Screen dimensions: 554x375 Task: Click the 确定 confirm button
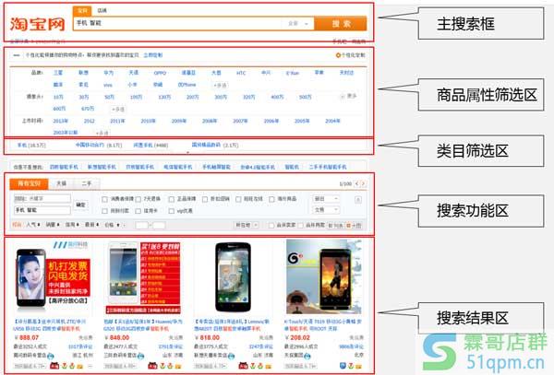(x=81, y=204)
